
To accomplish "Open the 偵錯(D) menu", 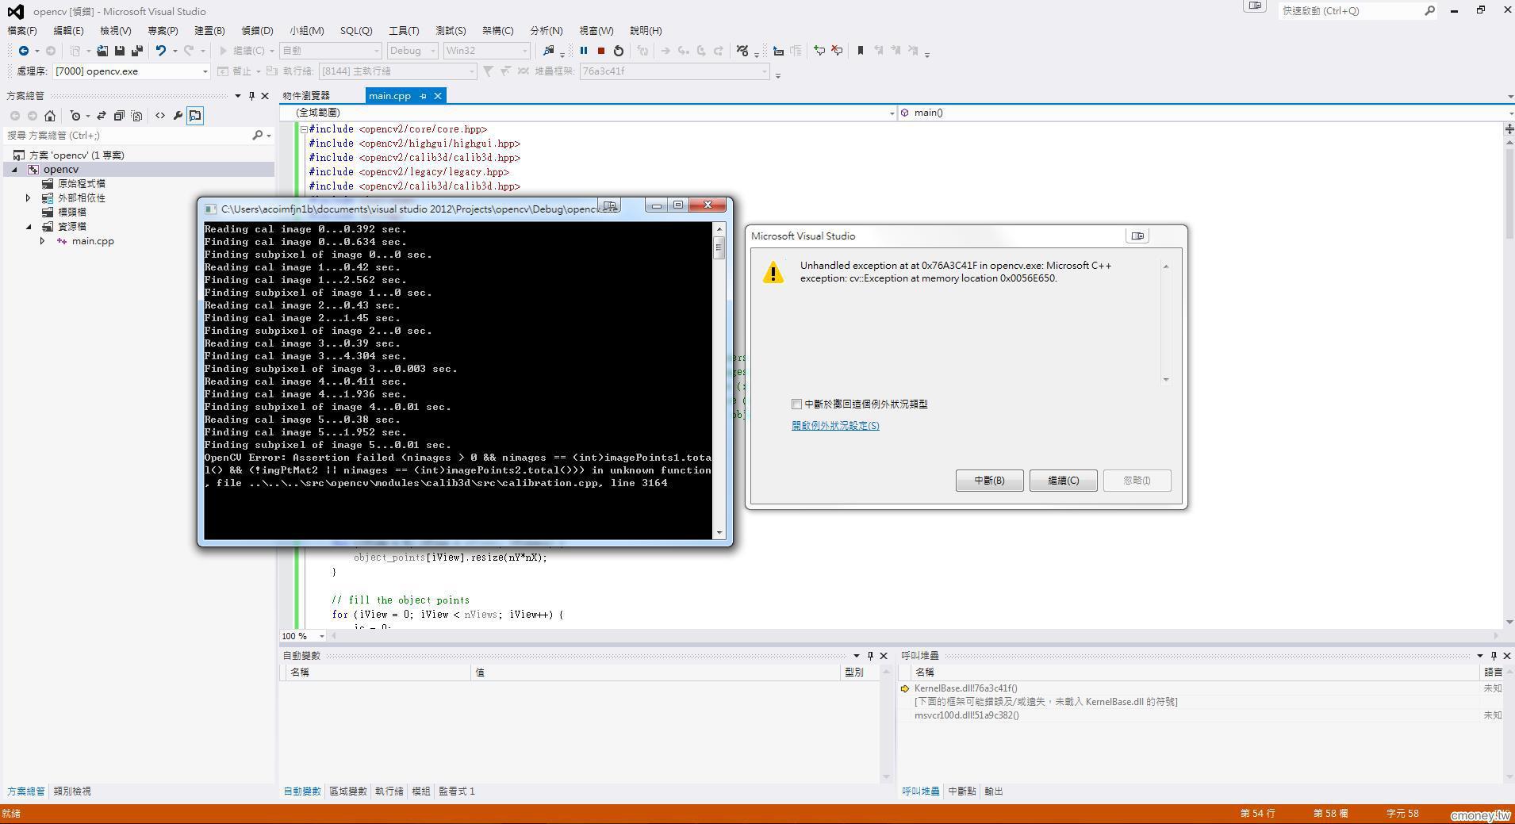I will click(257, 31).
